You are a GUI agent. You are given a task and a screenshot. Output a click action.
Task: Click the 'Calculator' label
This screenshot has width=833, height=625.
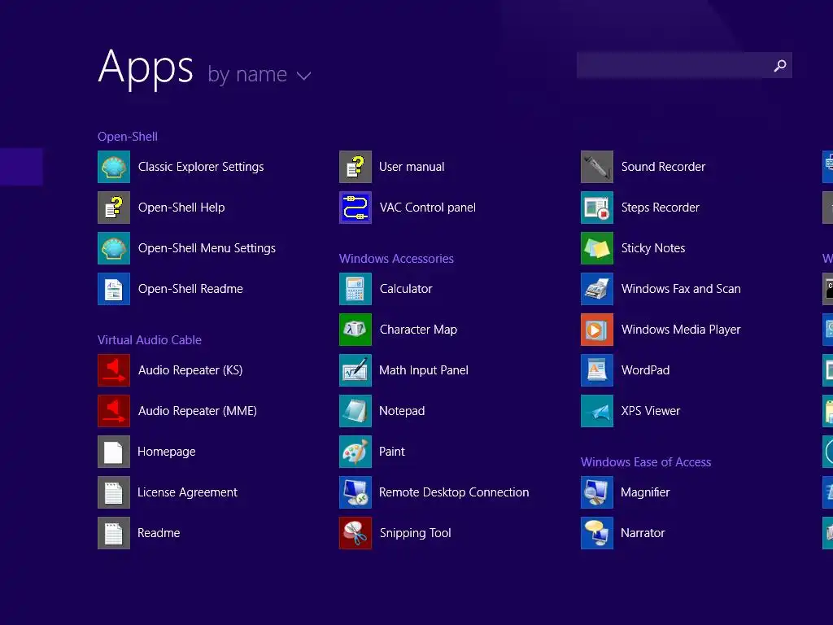pos(406,289)
